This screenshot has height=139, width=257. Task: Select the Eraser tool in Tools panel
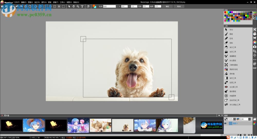tap(226, 43)
